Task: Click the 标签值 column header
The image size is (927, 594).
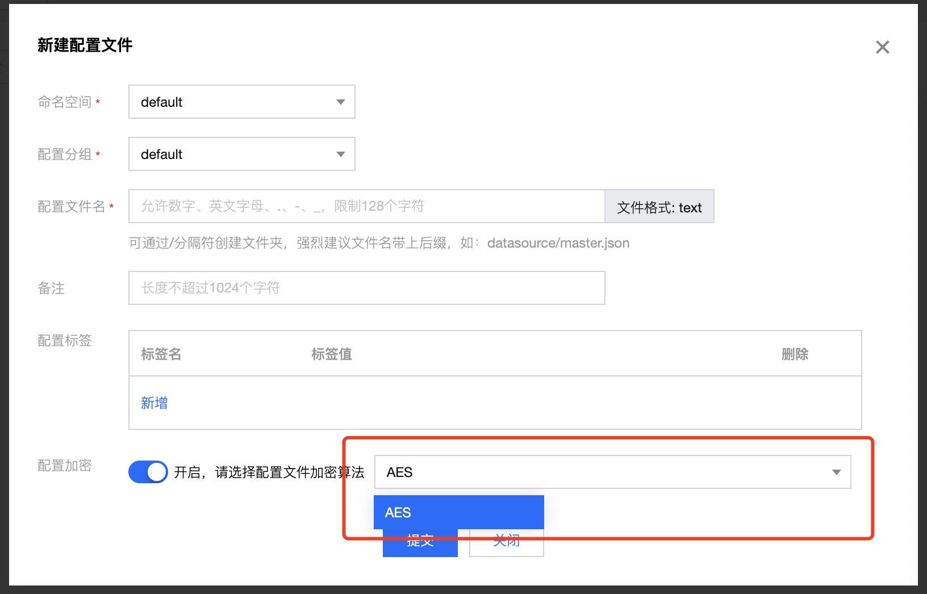Action: coord(332,354)
